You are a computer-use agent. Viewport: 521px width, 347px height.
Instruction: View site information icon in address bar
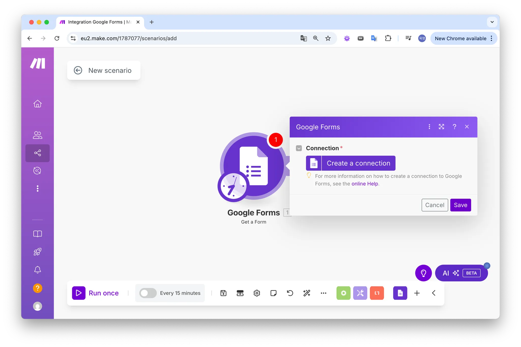pos(73,38)
